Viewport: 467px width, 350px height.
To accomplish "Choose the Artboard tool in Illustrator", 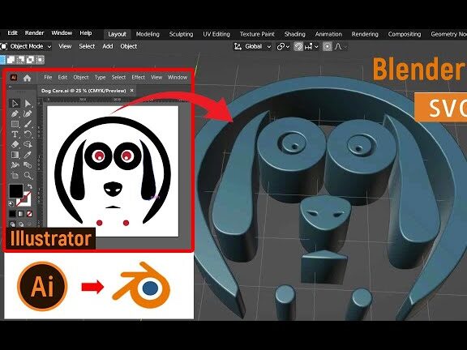I will [15, 175].
